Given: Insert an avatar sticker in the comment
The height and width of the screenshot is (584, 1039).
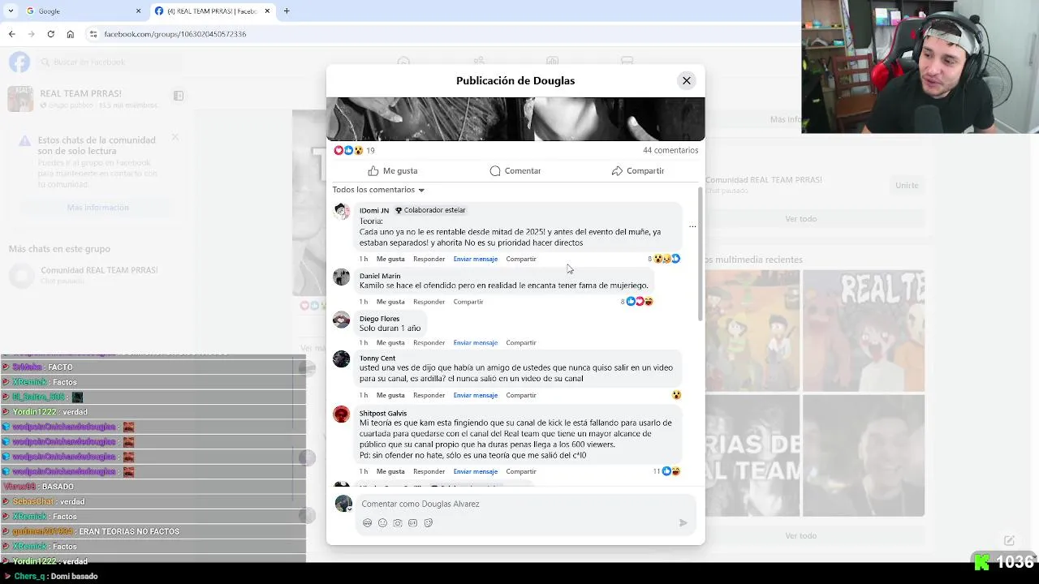Looking at the screenshot, I should coord(367,523).
